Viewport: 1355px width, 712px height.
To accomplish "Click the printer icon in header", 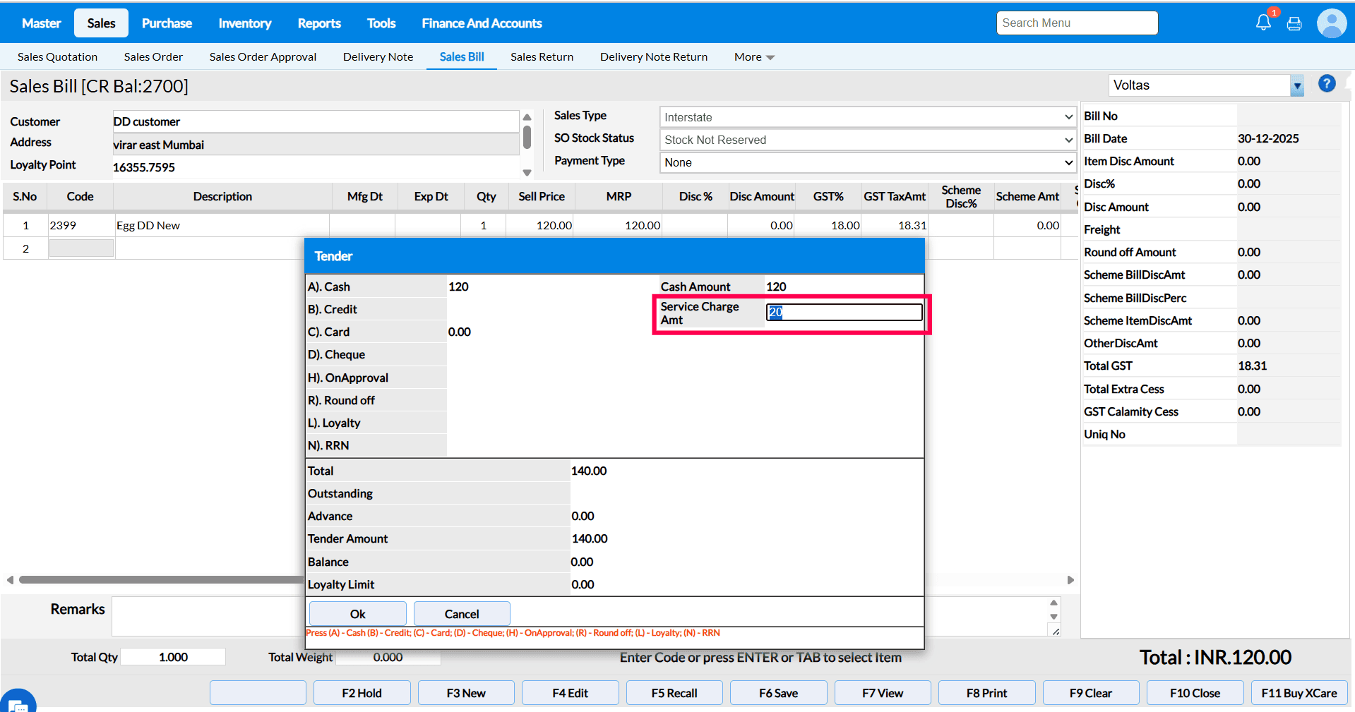I will point(1294,24).
